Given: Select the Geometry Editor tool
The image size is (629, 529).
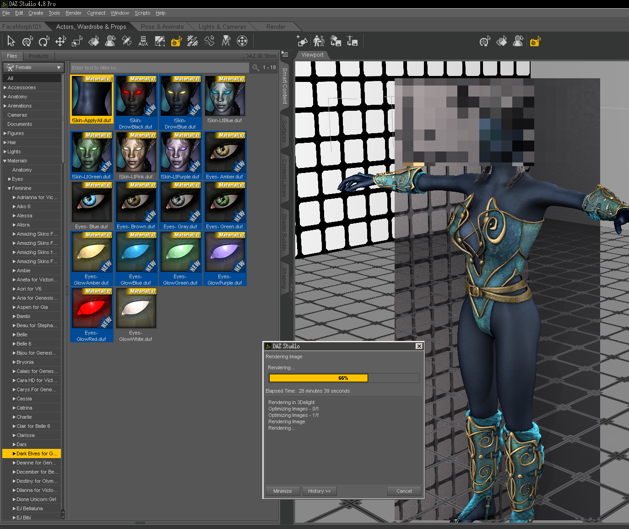Looking at the screenshot, I should pos(160,41).
